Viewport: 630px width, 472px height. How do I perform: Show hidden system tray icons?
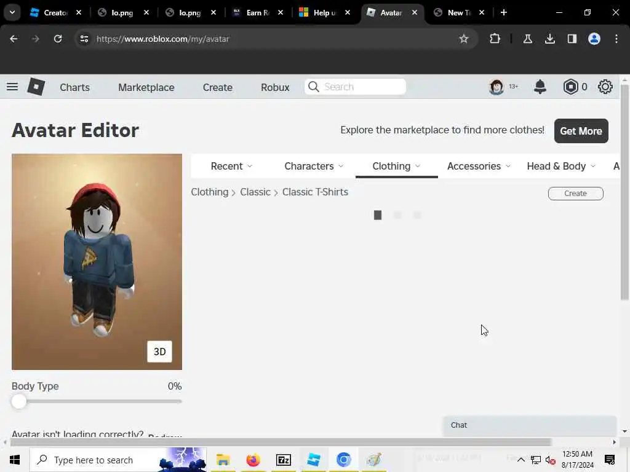(520, 460)
